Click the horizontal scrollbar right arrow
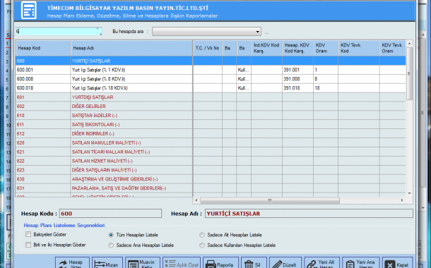431x268 pixels. 402,200
